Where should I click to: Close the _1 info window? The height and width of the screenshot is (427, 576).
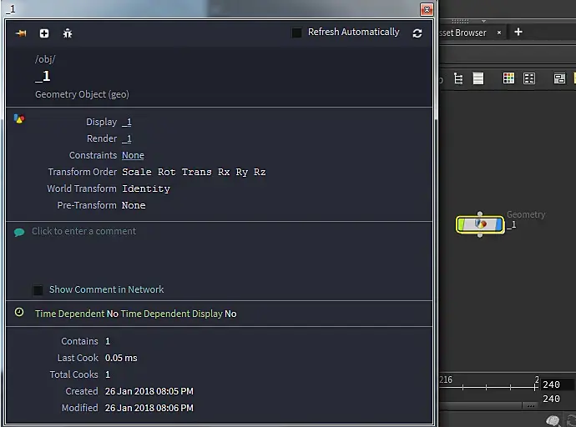pos(427,9)
